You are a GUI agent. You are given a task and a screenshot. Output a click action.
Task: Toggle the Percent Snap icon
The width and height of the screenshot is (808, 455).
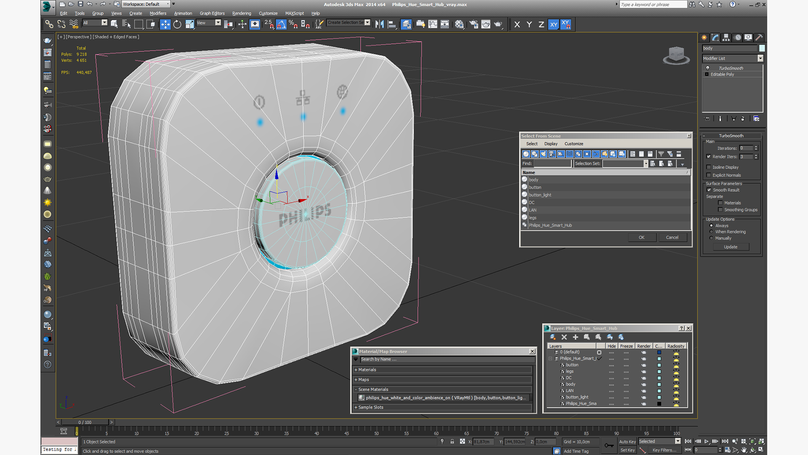(x=293, y=24)
